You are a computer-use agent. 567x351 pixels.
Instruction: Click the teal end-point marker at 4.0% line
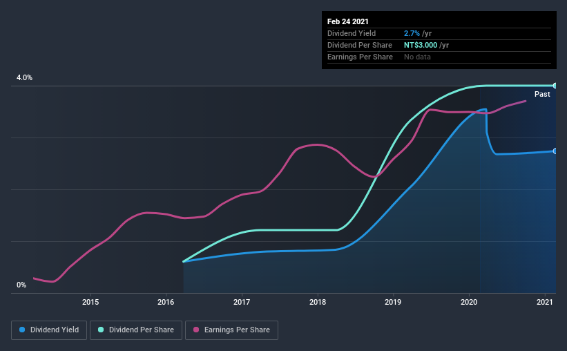(555, 86)
